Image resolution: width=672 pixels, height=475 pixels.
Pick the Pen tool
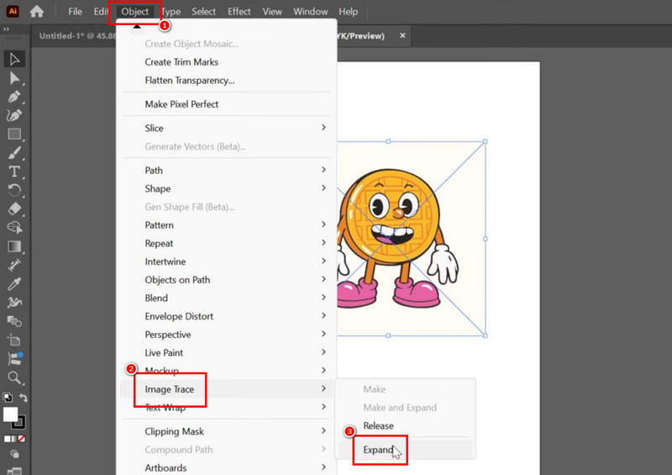(x=14, y=97)
